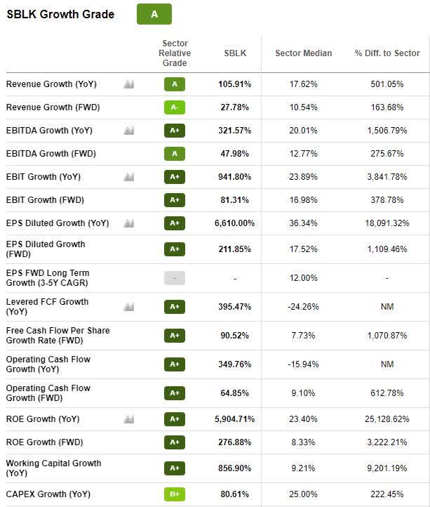Click the SBLK Growth Grade heading
The image size is (430, 507).
pos(60,14)
